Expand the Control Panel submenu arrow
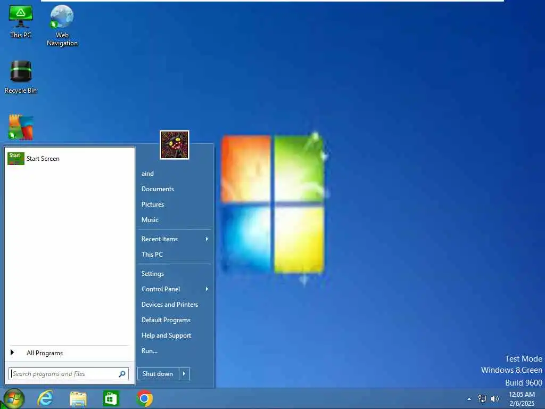Screen dimensions: 545x409 pos(207,289)
